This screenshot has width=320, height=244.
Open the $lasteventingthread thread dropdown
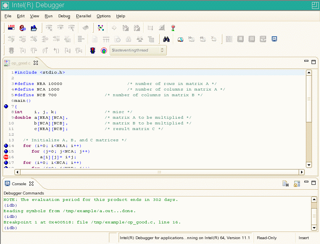pos(138,50)
